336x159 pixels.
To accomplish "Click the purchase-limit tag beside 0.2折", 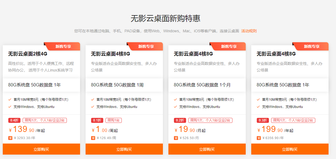I will coord(210,120).
